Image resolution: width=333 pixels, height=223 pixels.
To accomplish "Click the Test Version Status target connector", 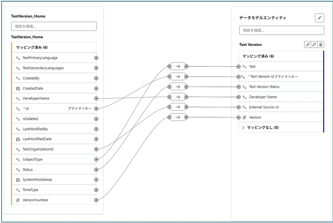I will pyautogui.click(x=239, y=87).
